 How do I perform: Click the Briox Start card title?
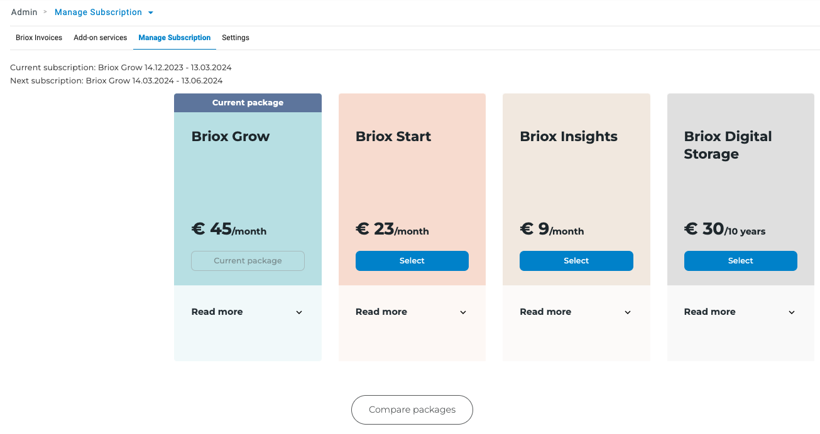393,137
